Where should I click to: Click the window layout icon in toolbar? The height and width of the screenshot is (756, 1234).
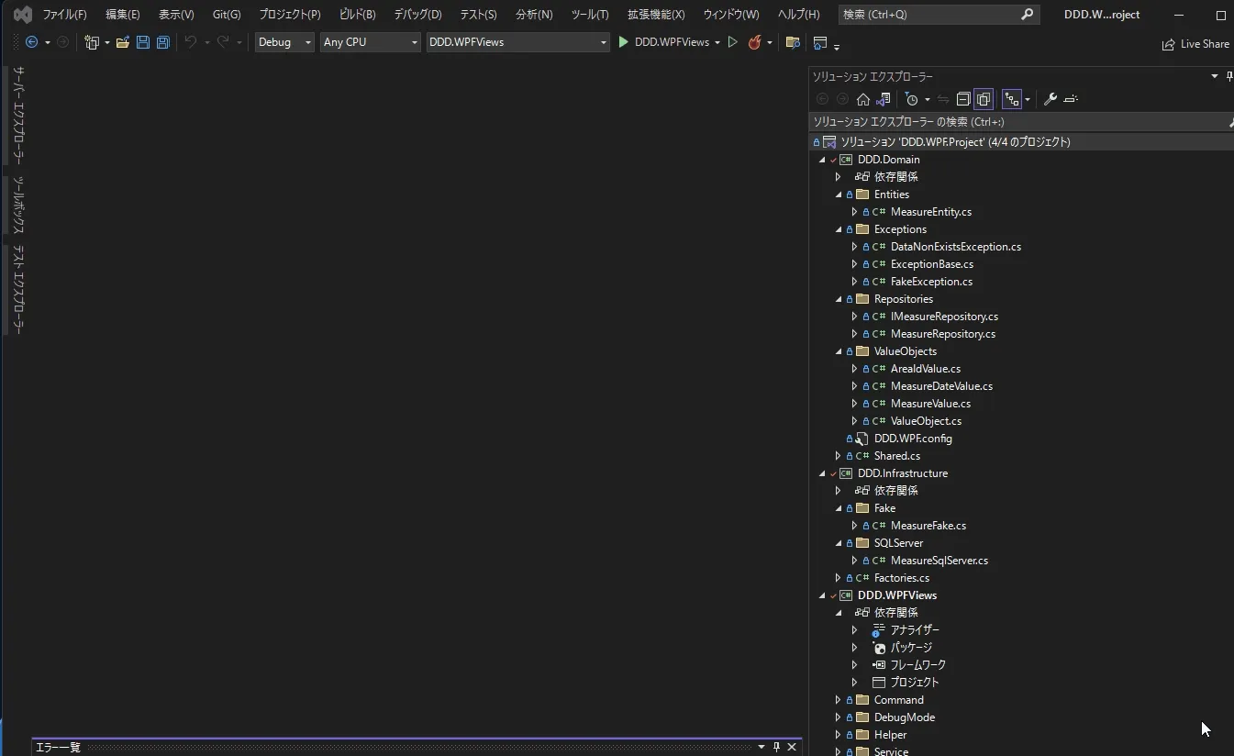[x=820, y=42]
